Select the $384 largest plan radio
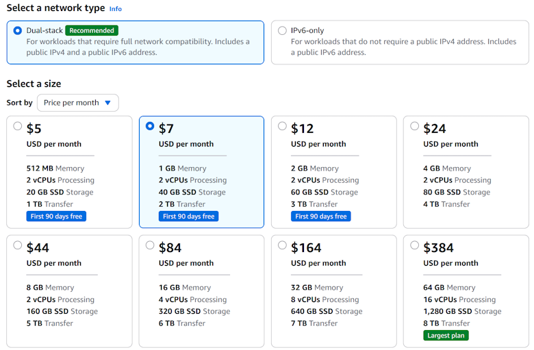 pyautogui.click(x=414, y=245)
